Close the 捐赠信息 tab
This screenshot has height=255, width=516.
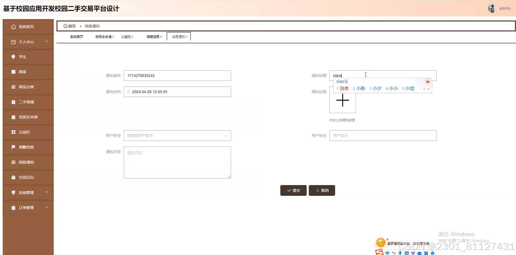coord(161,37)
